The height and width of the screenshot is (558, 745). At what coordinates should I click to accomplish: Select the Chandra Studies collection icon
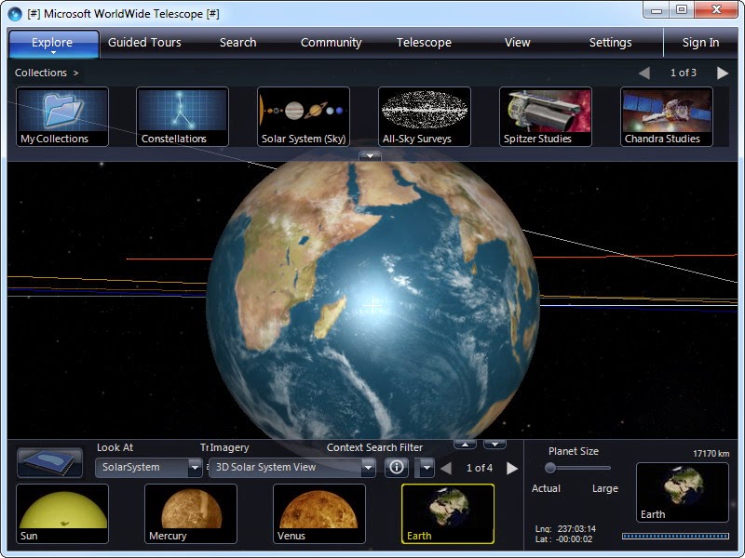(665, 115)
